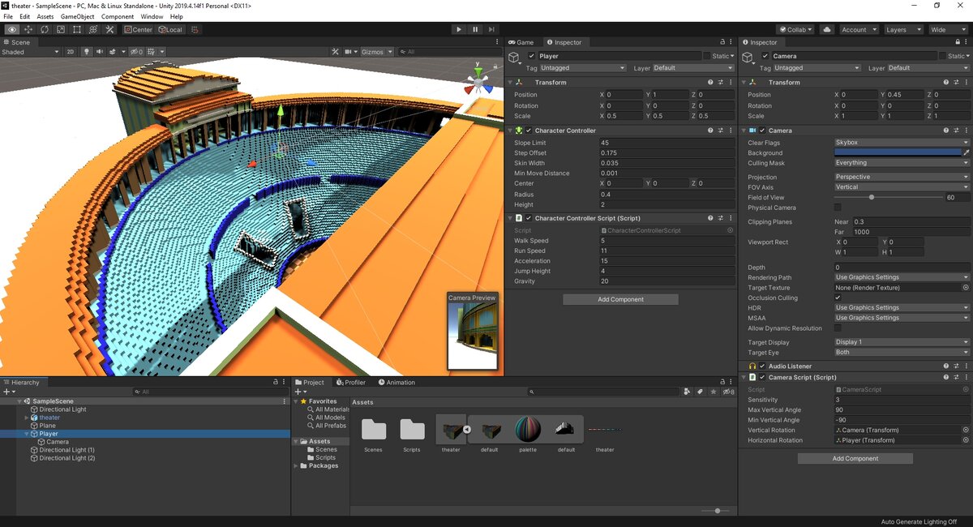The width and height of the screenshot is (973, 527).
Task: Toggle scene lighting with the bulb icon
Action: (x=87, y=51)
